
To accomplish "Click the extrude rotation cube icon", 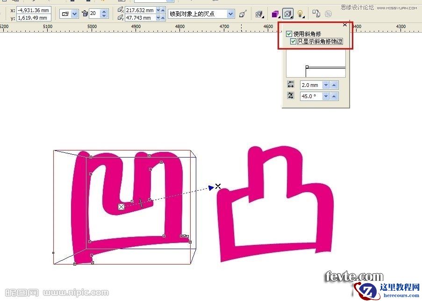I will pos(259,14).
